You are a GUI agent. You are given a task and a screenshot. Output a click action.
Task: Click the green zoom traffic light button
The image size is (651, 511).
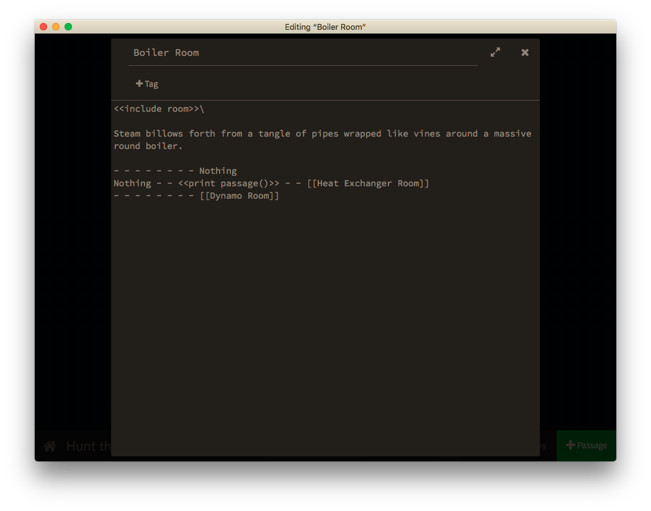click(x=68, y=27)
